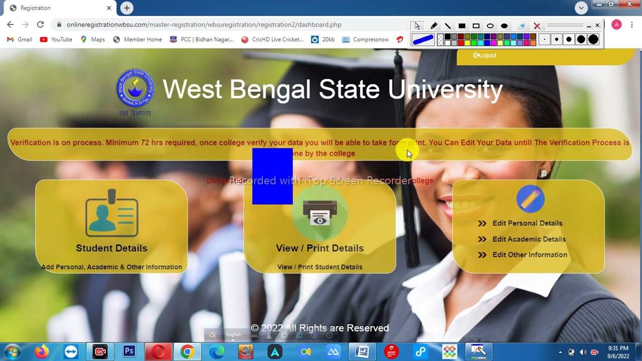Screen dimensions: 642x361
Task: Close the Registration tab
Action: (x=109, y=8)
